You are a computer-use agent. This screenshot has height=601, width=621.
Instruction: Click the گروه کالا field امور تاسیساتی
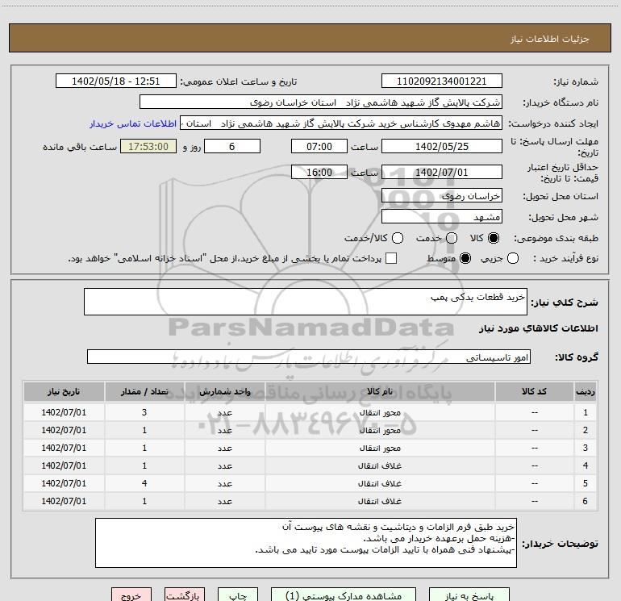(309, 357)
